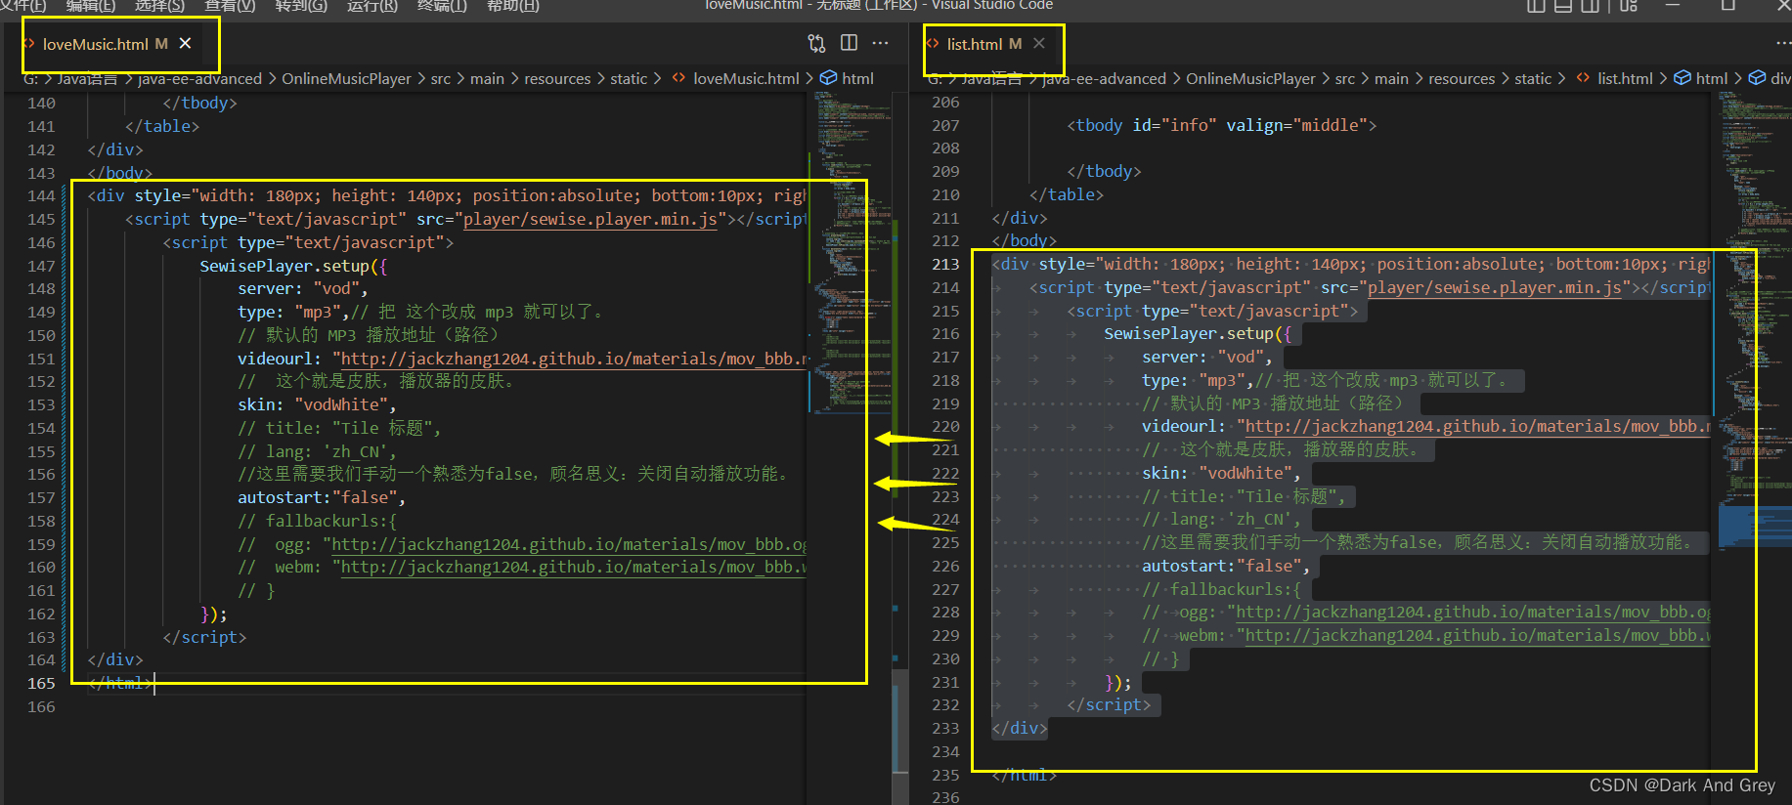Screen dimensions: 1792x805
Task: Open html symbol breadcrumb in left editor
Action: 857,78
